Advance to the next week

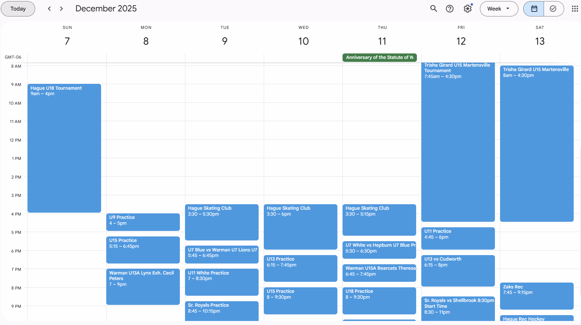pos(62,9)
